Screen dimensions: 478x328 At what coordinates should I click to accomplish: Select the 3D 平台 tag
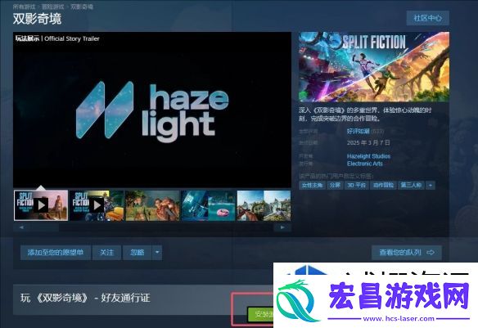coord(357,185)
